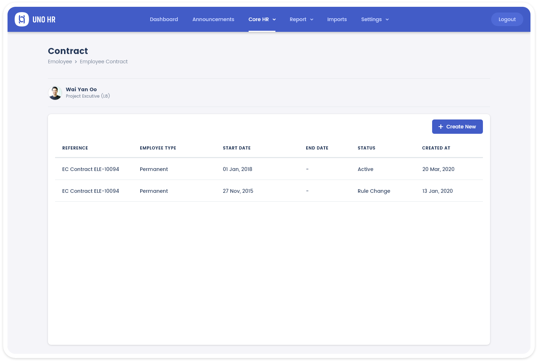The width and height of the screenshot is (538, 362).
Task: Expand the Settings dropdown chevron
Action: tap(387, 20)
